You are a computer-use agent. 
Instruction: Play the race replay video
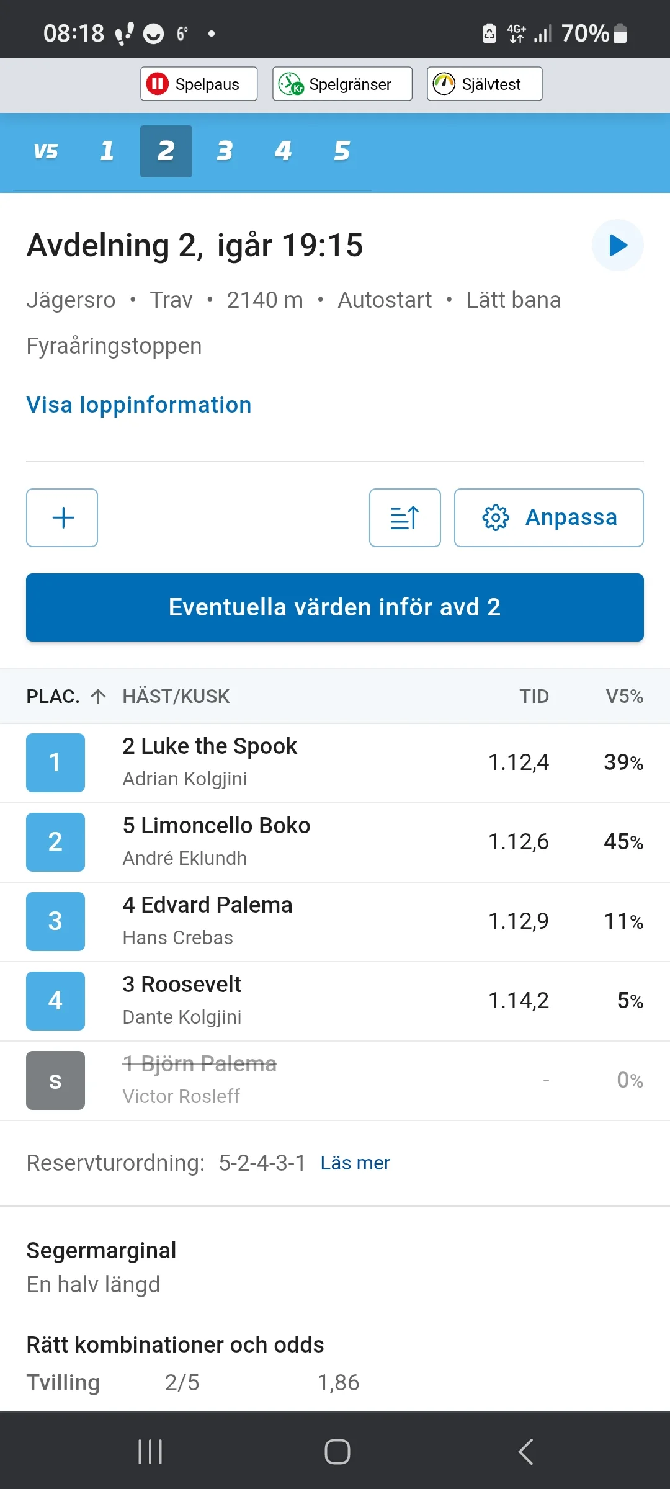pos(617,245)
